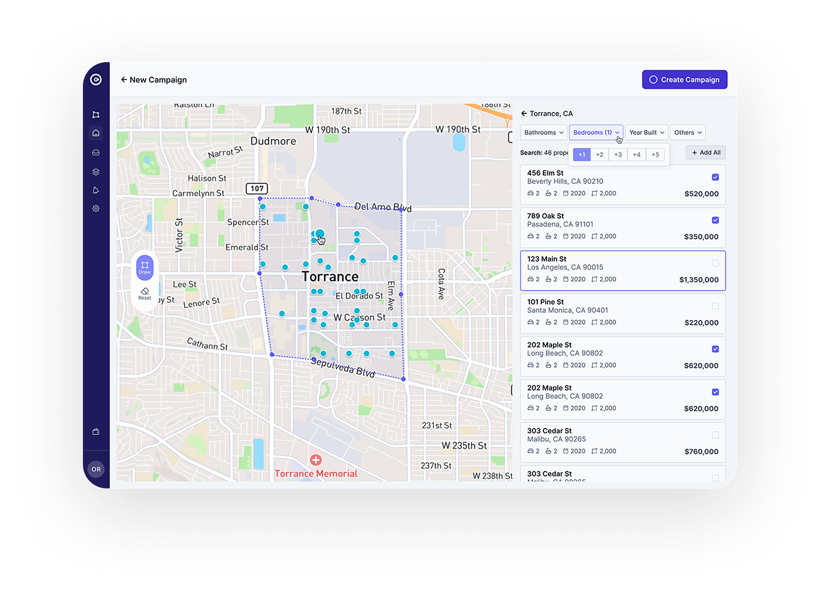Open the inbox icon in sidebar

(96, 152)
